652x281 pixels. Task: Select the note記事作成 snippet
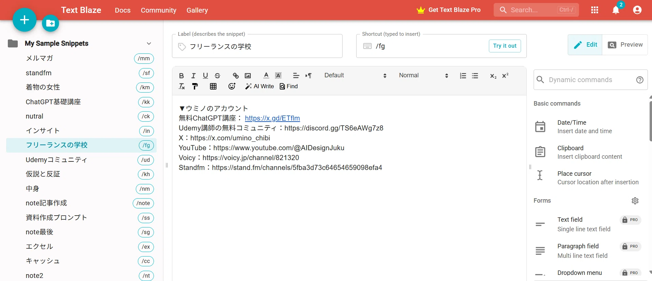[x=81, y=203]
